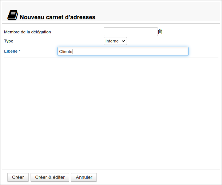Open the Type dropdown
Screen dimensions: 222x185
point(115,41)
